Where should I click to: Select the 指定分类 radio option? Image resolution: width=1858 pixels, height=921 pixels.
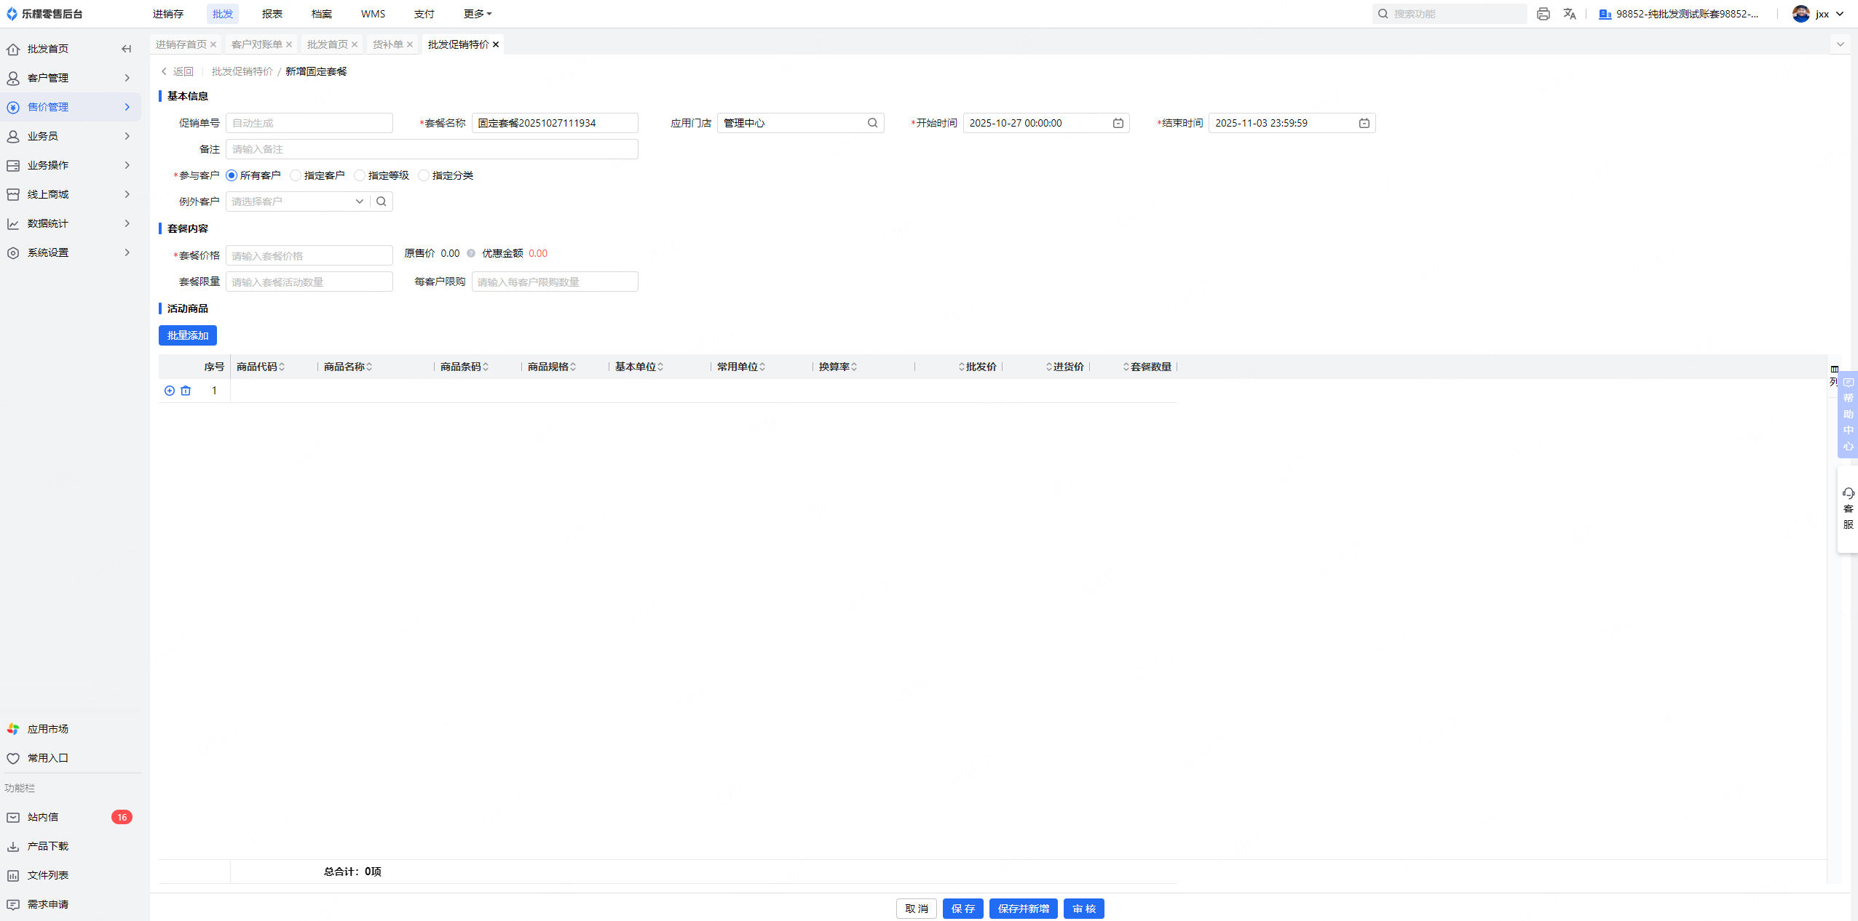click(424, 175)
